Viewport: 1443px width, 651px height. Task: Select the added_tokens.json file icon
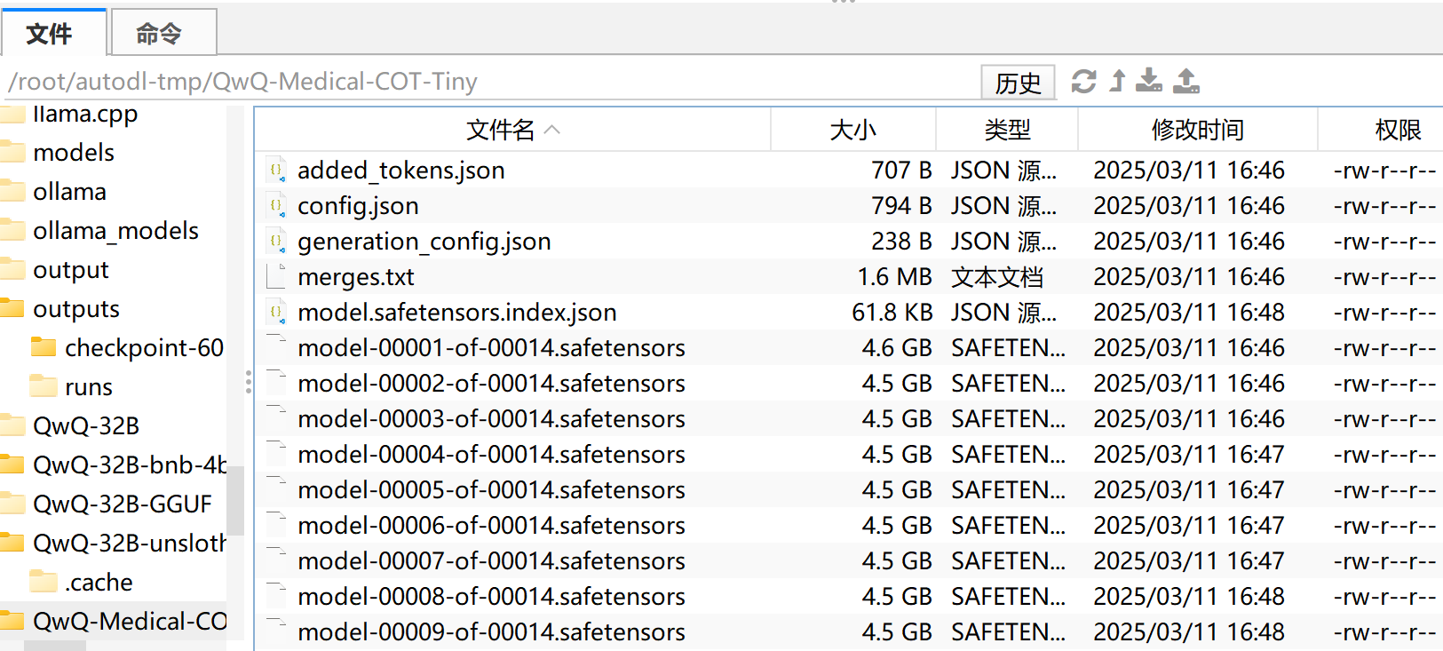pyautogui.click(x=276, y=170)
